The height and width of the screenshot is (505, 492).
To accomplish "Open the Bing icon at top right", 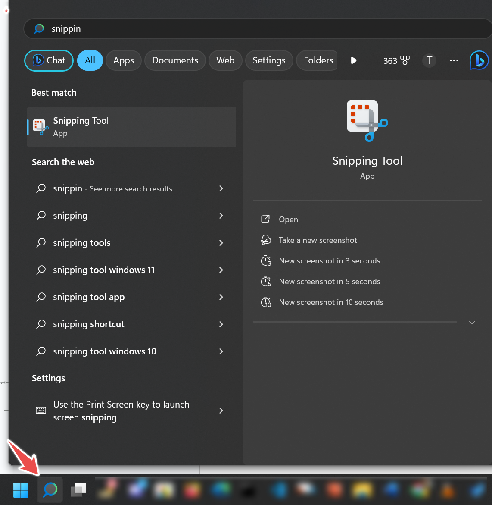I will point(479,60).
